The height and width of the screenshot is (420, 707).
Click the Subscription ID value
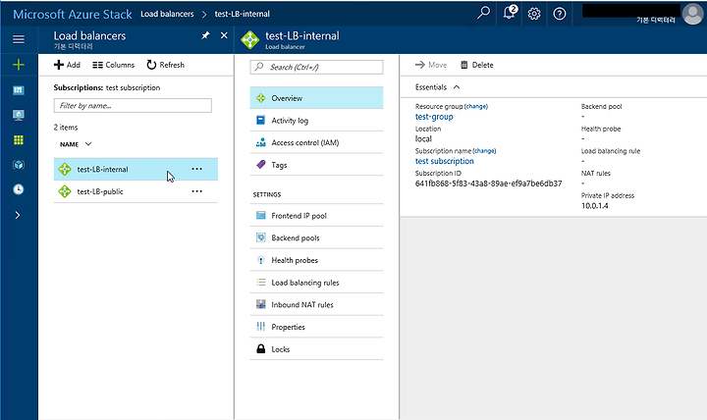[x=488, y=184]
